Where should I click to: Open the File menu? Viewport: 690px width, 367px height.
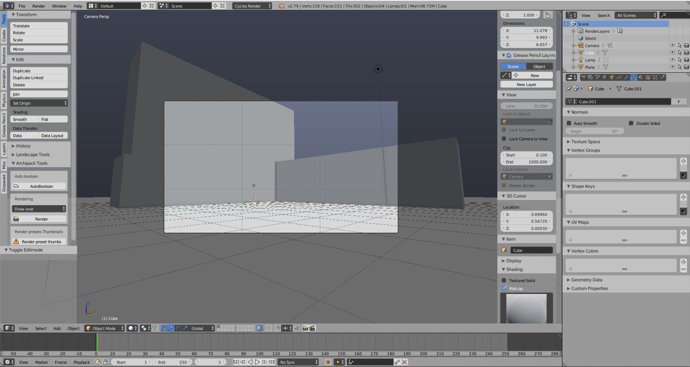pos(22,6)
